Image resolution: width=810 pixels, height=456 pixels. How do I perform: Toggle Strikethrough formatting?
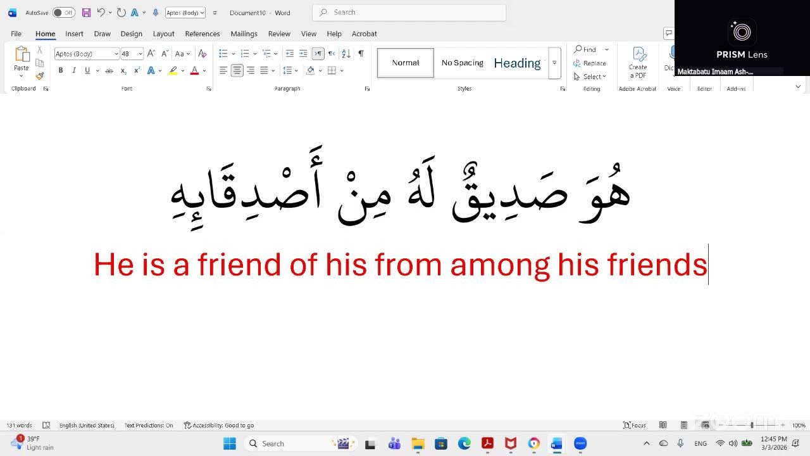pyautogui.click(x=109, y=70)
